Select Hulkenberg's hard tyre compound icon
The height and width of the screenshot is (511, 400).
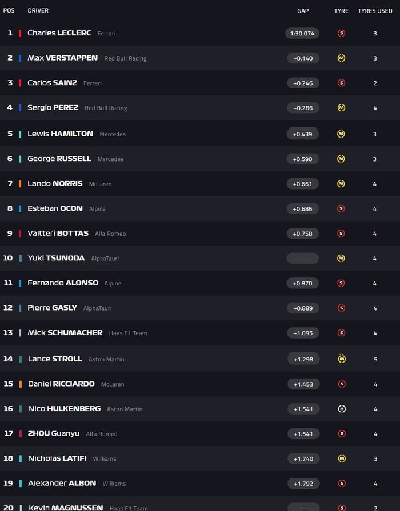(x=342, y=409)
